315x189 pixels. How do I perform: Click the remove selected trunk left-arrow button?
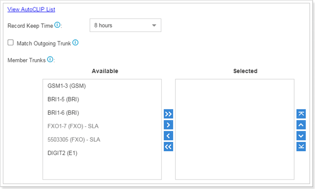(168, 136)
